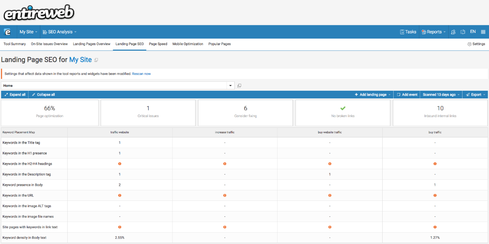Click the Inbound internal links card
Viewport: 489px width, 244px height.
pyautogui.click(x=440, y=113)
